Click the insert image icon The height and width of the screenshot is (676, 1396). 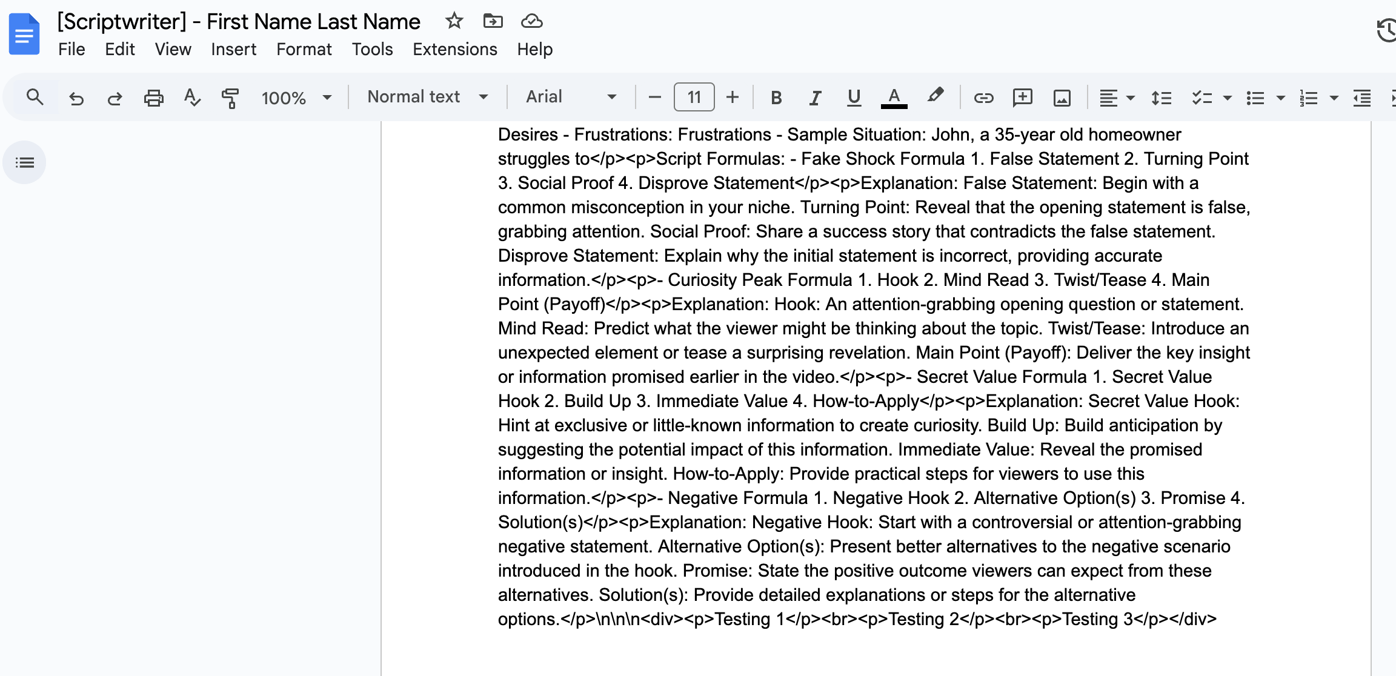1062,98
